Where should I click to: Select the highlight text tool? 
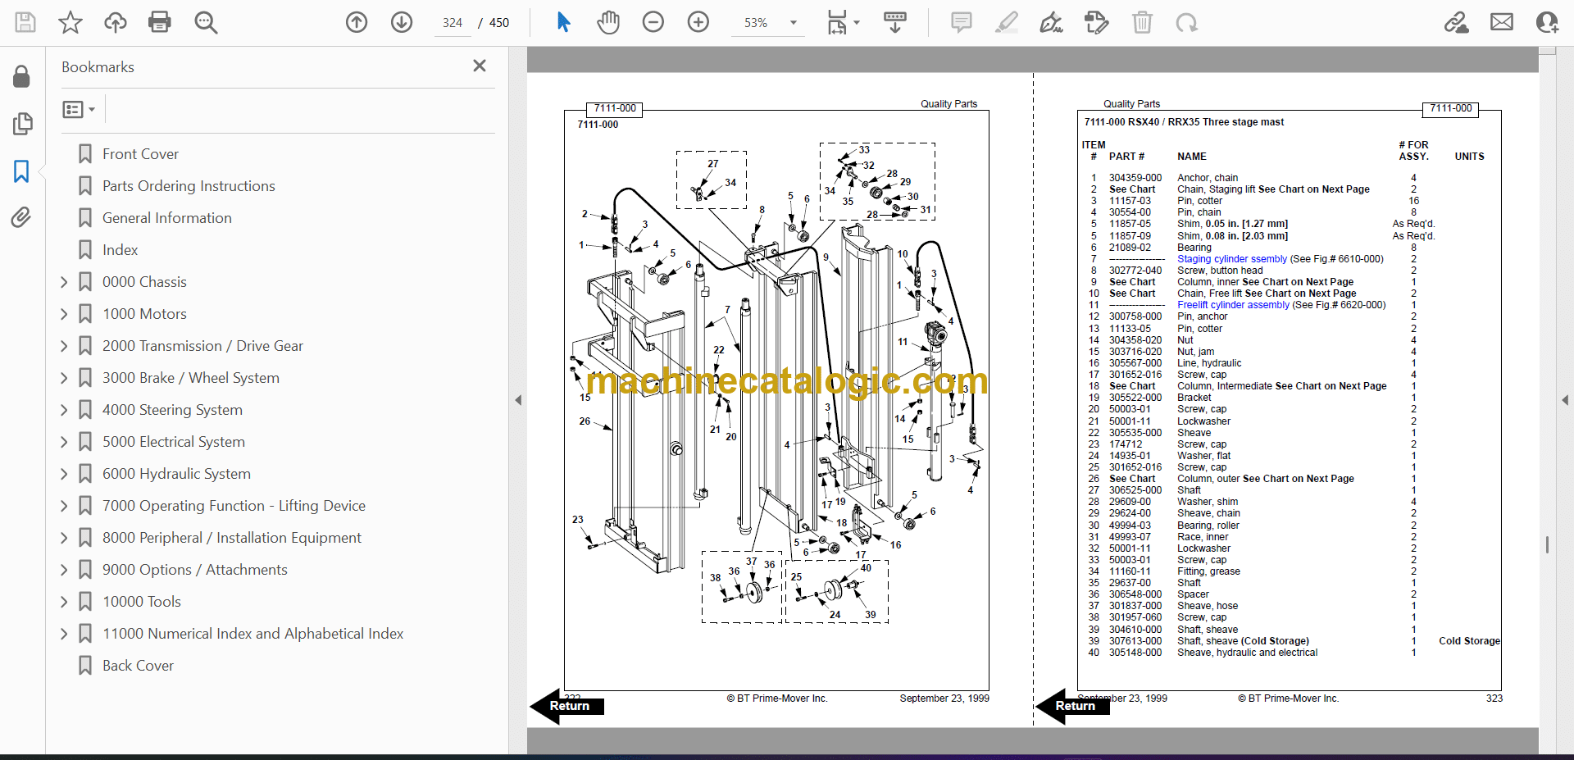pyautogui.click(x=1007, y=22)
